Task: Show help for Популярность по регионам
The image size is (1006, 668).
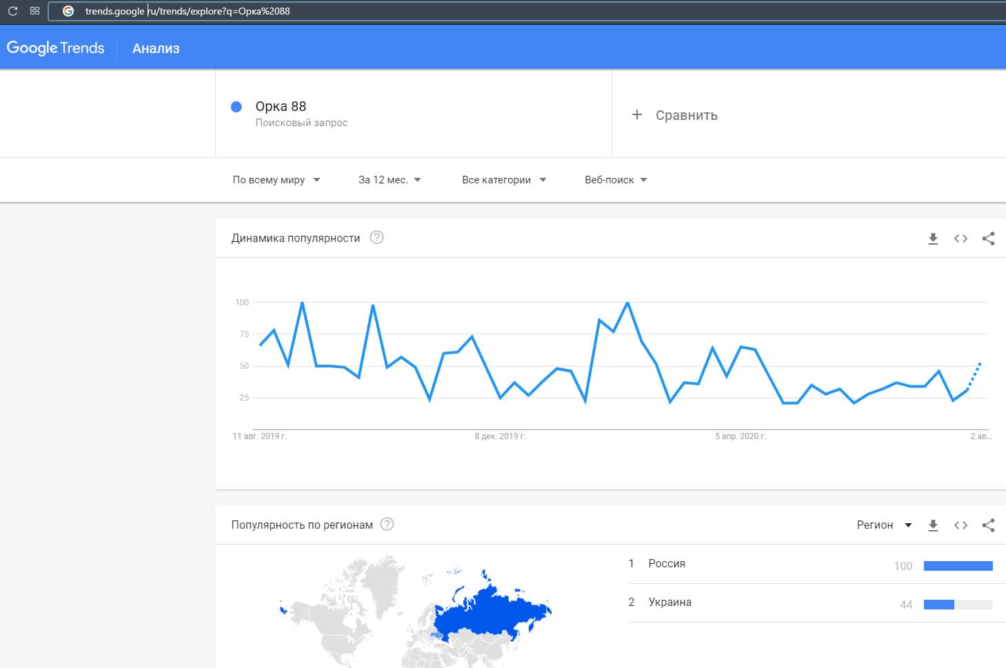Action: coord(388,525)
